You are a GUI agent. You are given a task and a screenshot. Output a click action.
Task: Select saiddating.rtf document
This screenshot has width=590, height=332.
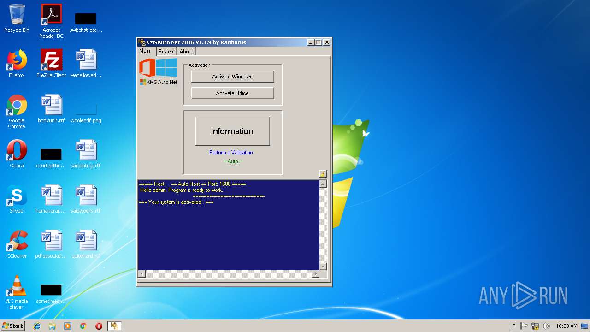[86, 154]
